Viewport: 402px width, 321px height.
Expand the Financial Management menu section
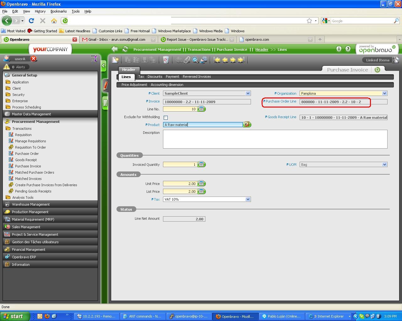50,250
